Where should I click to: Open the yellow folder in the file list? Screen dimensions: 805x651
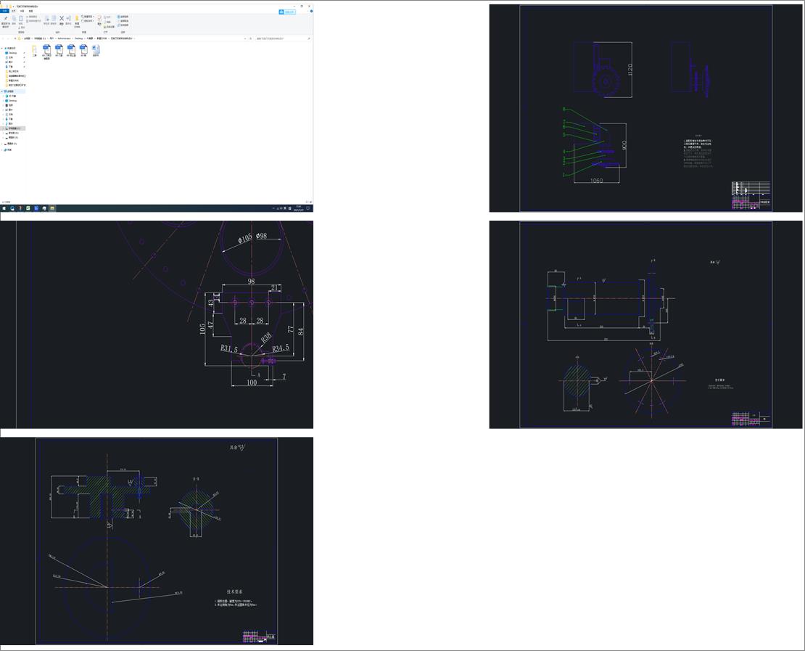tap(34, 49)
